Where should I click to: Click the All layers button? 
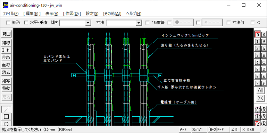pos(260,90)
